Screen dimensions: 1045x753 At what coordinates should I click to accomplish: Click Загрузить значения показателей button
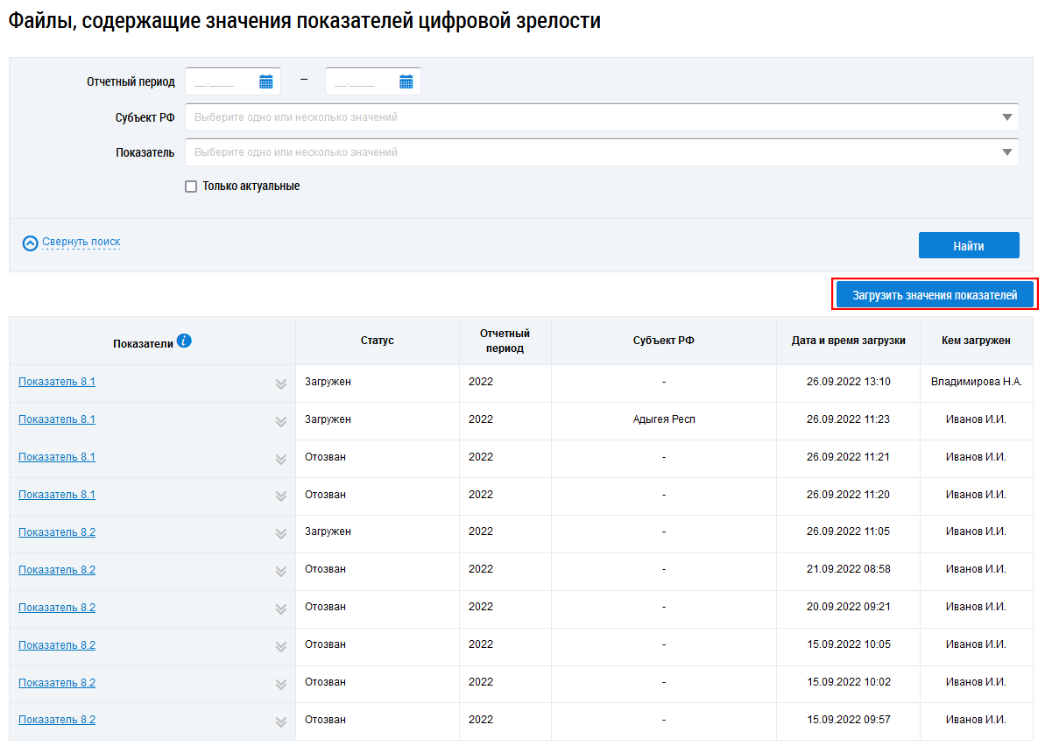pyautogui.click(x=935, y=295)
